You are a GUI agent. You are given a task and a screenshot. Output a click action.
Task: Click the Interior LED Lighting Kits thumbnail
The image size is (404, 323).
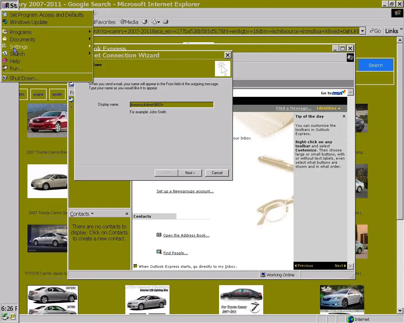(147, 300)
